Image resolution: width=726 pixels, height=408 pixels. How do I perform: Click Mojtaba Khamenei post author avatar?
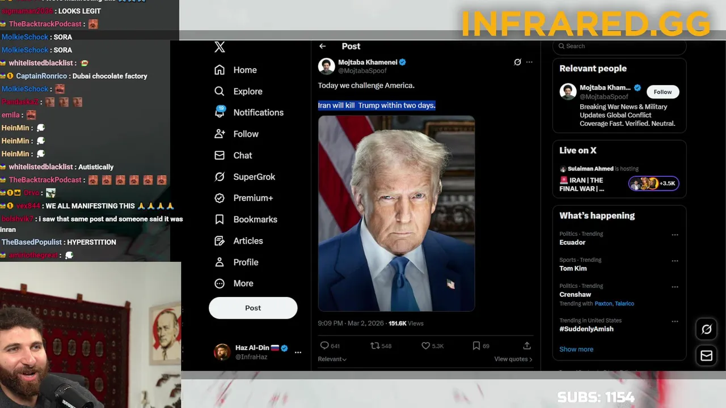[x=326, y=66]
